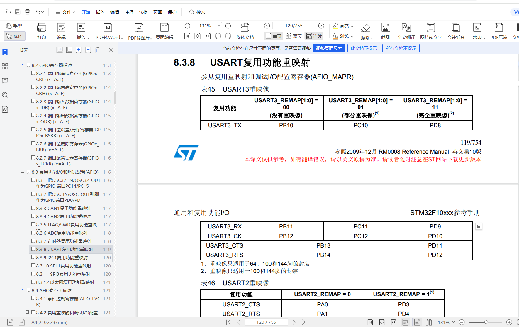
Task: Open the thumbnails panel in left sidebar
Action: (5, 66)
